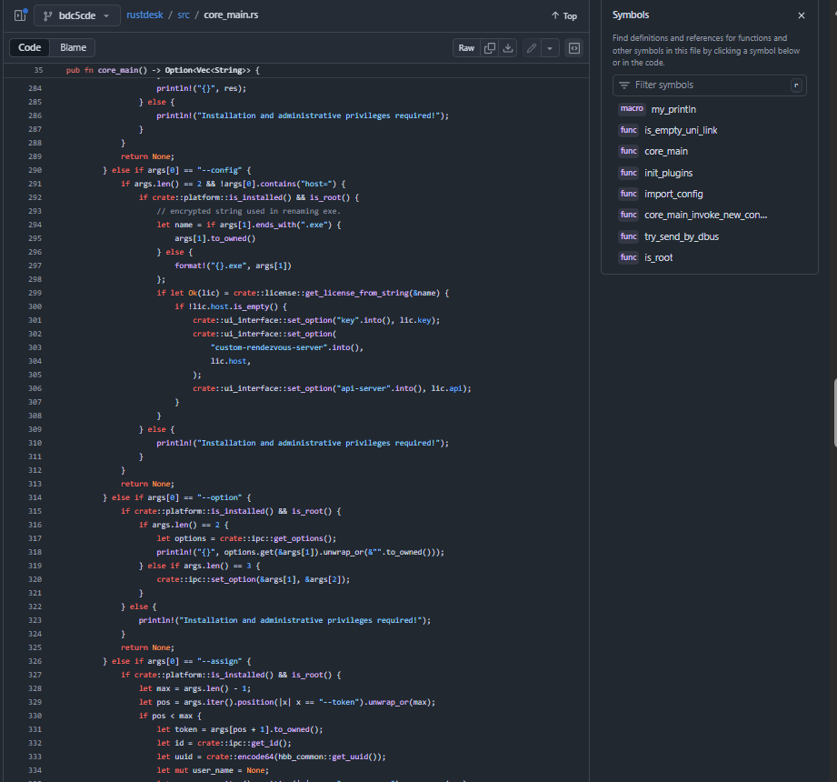Click the encrypted string comment on line 293
This screenshot has height=782, width=837.
(248, 211)
